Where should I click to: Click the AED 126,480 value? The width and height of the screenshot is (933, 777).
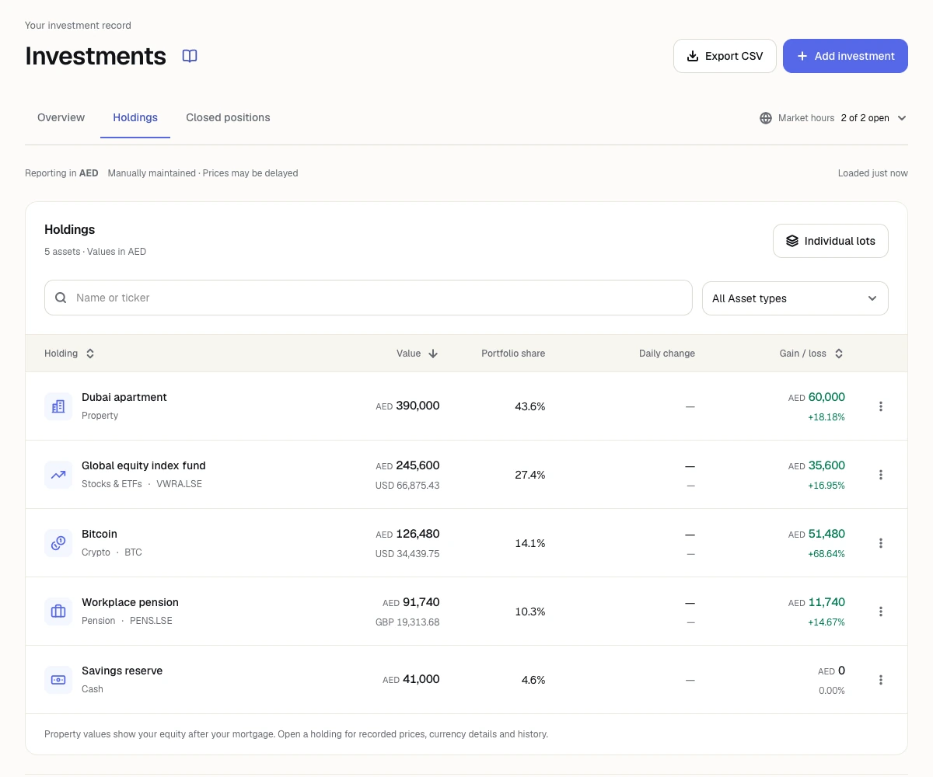tap(407, 534)
